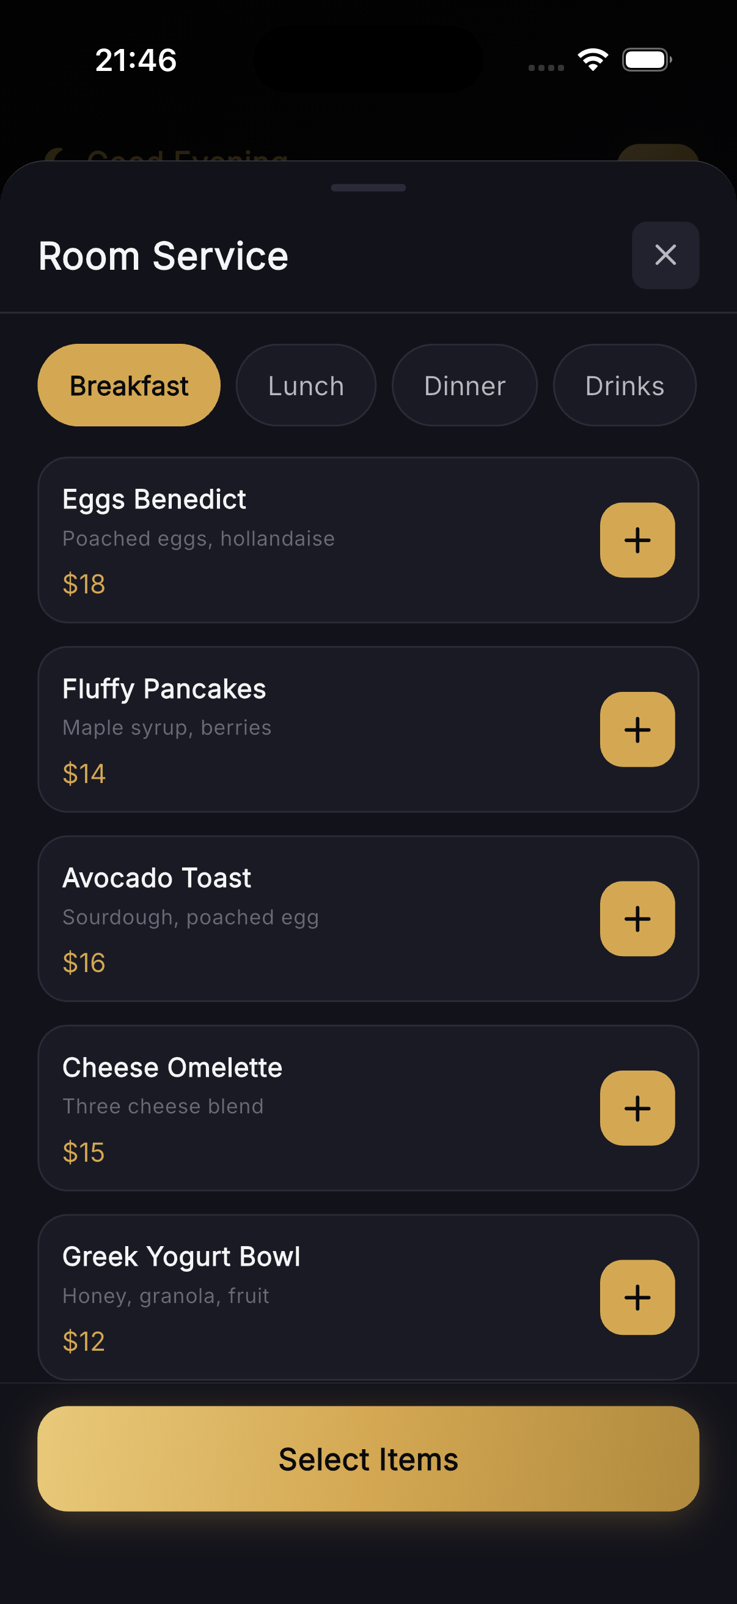737x1604 pixels.
Task: Tap the sheet drag handle
Action: (368, 187)
